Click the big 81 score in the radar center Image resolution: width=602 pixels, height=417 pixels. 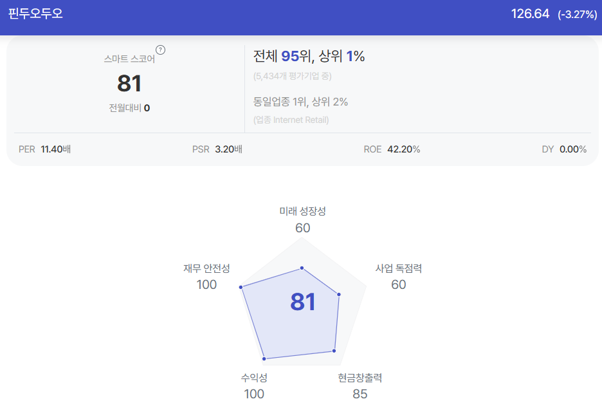tap(303, 302)
